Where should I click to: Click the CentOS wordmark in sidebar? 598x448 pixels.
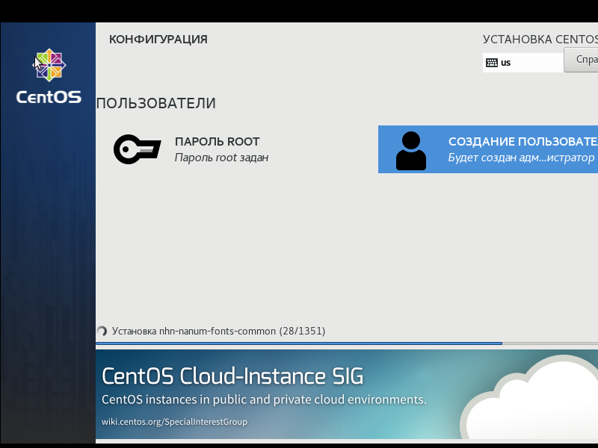[x=49, y=97]
